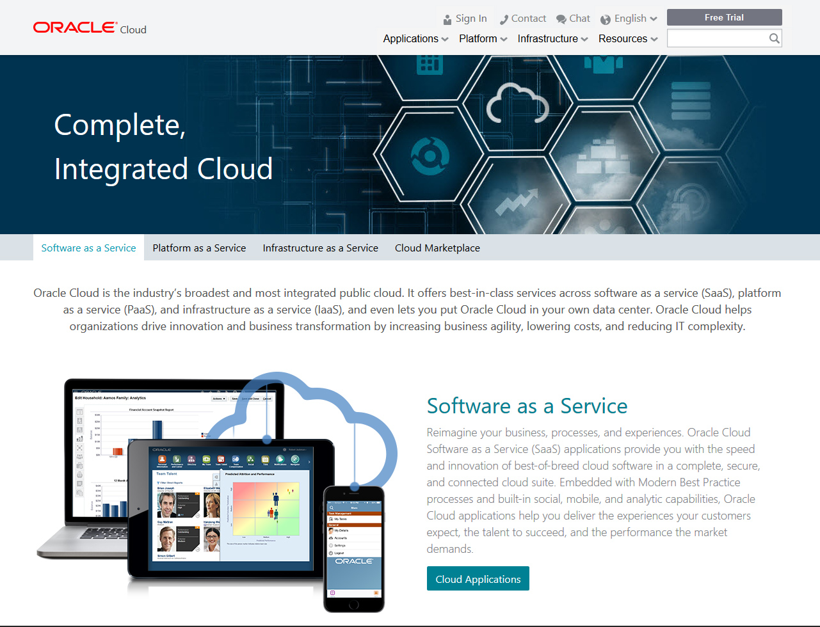Click the globe language icon

tap(606, 19)
